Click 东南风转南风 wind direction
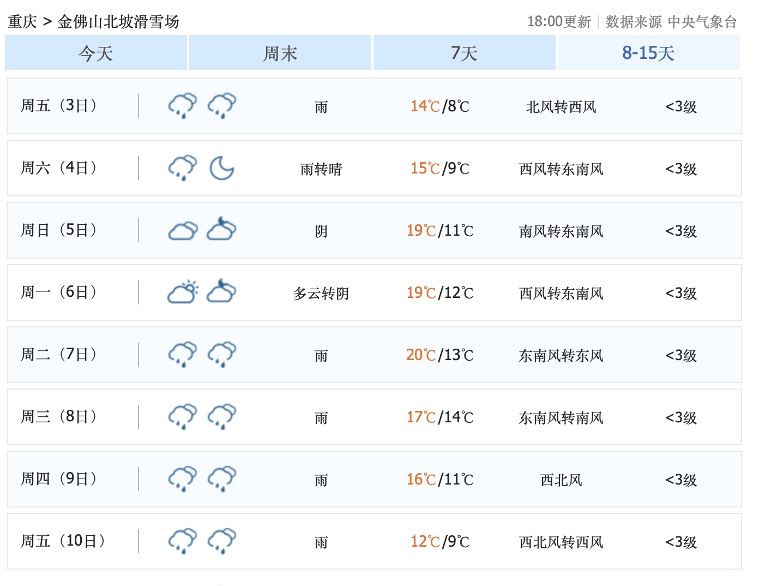 click(x=561, y=418)
